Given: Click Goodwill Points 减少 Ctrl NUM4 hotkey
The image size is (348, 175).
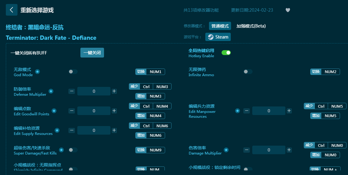Looking at the screenshot, I should click(x=150, y=106).
